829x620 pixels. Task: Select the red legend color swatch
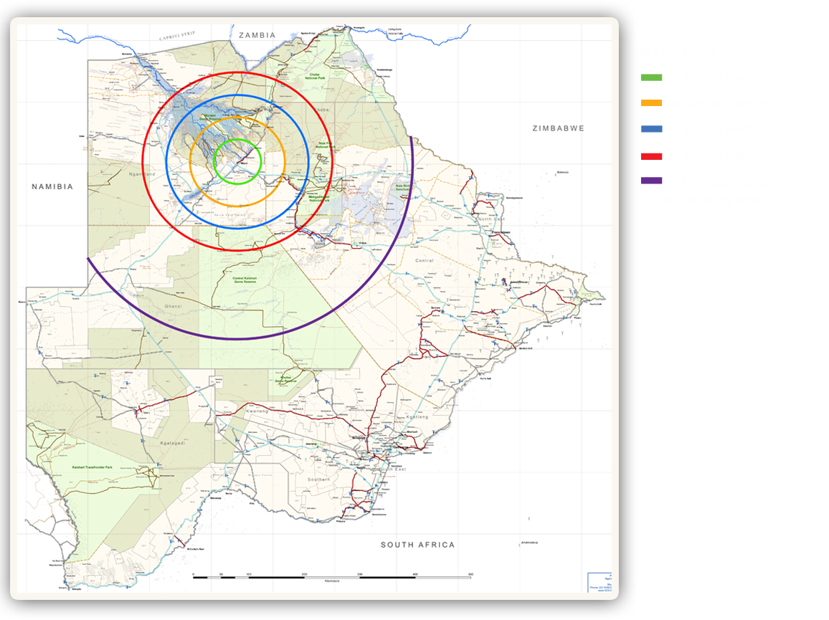click(x=651, y=156)
